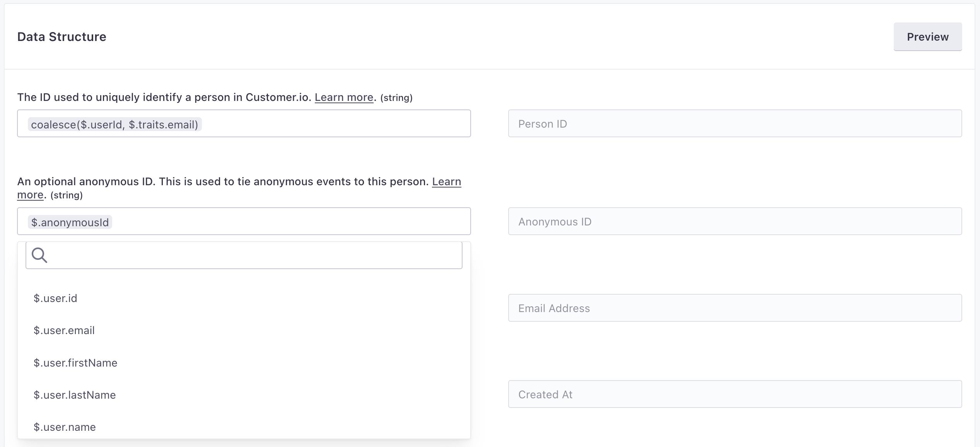The width and height of the screenshot is (980, 447).
Task: Choose $.user.email from the list
Action: pyautogui.click(x=64, y=331)
